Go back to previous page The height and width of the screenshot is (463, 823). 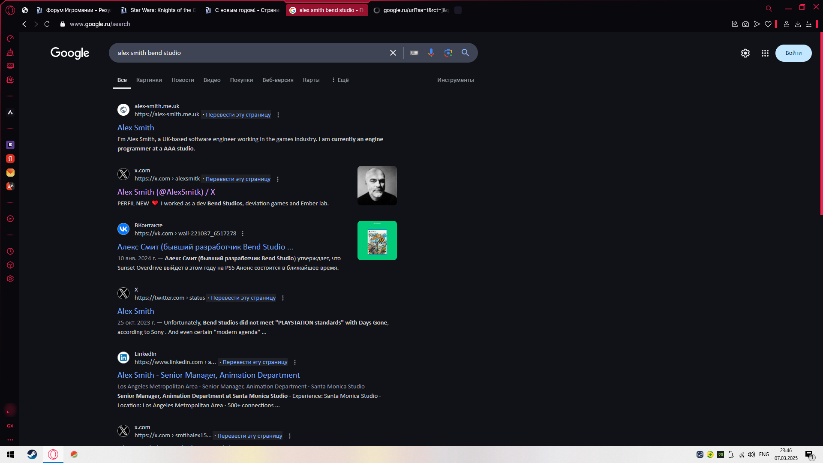(x=24, y=24)
